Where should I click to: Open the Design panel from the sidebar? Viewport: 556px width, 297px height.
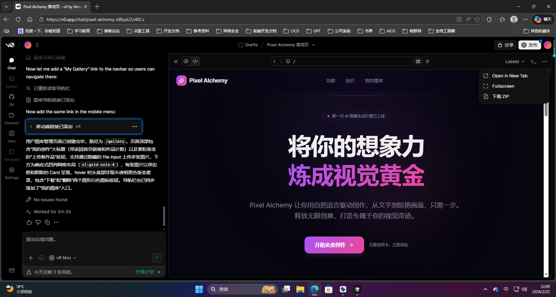click(x=11, y=82)
